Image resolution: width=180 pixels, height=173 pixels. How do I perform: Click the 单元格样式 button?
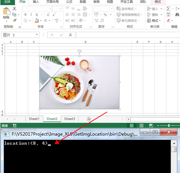point(128,21)
